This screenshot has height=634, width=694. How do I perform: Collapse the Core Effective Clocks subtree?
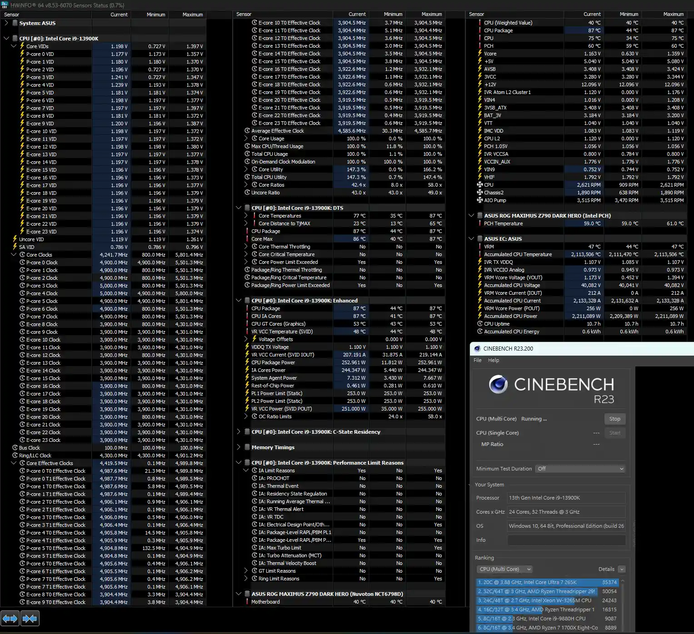(x=14, y=463)
